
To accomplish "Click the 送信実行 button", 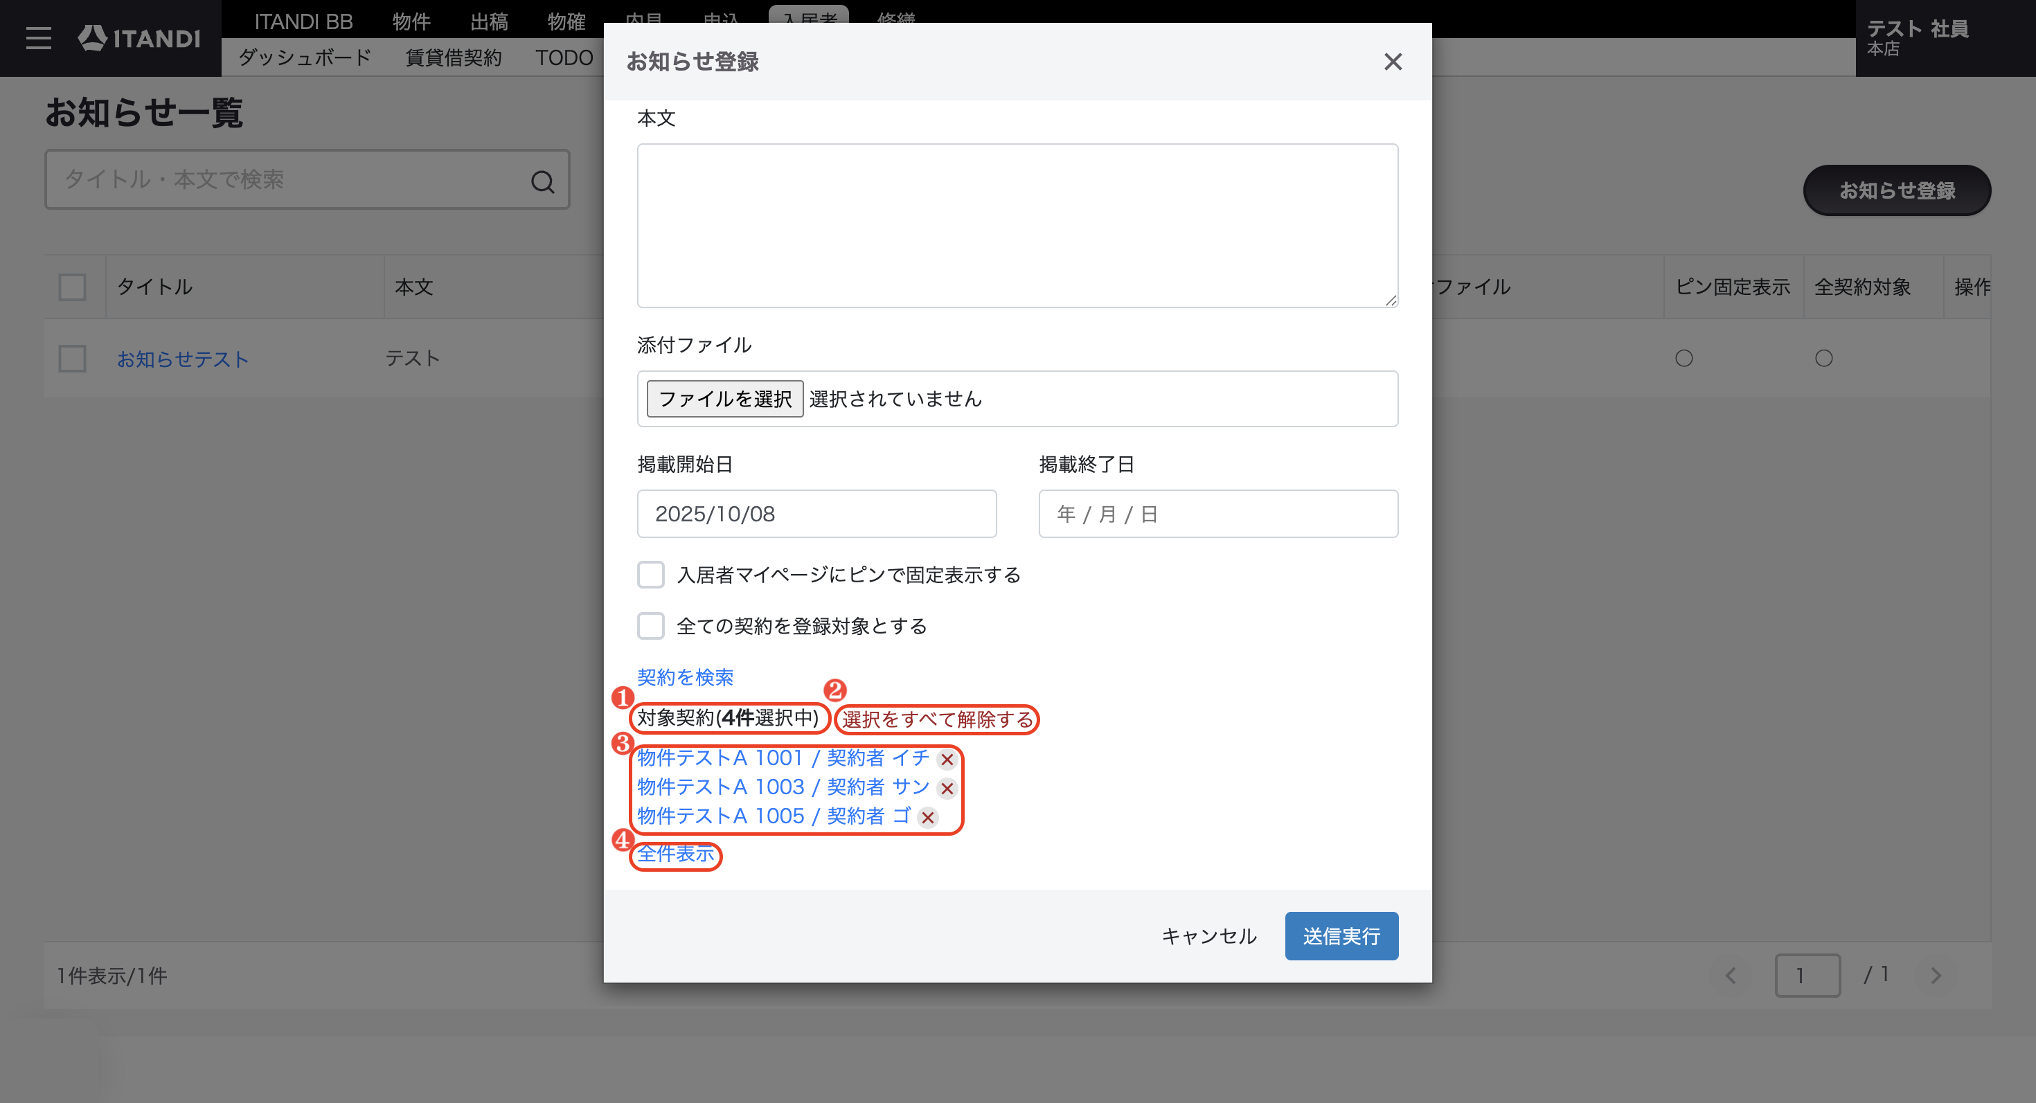I will [1341, 937].
